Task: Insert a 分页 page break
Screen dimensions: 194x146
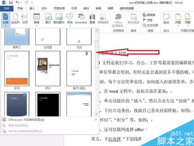Action: (x=25, y=19)
